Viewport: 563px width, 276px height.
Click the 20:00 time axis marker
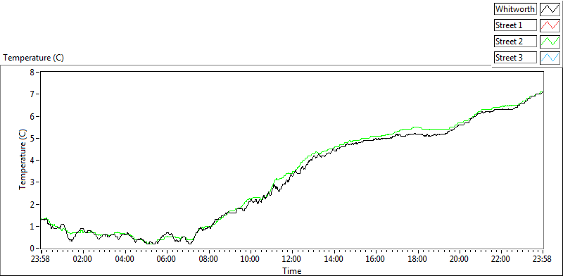tap(460, 259)
